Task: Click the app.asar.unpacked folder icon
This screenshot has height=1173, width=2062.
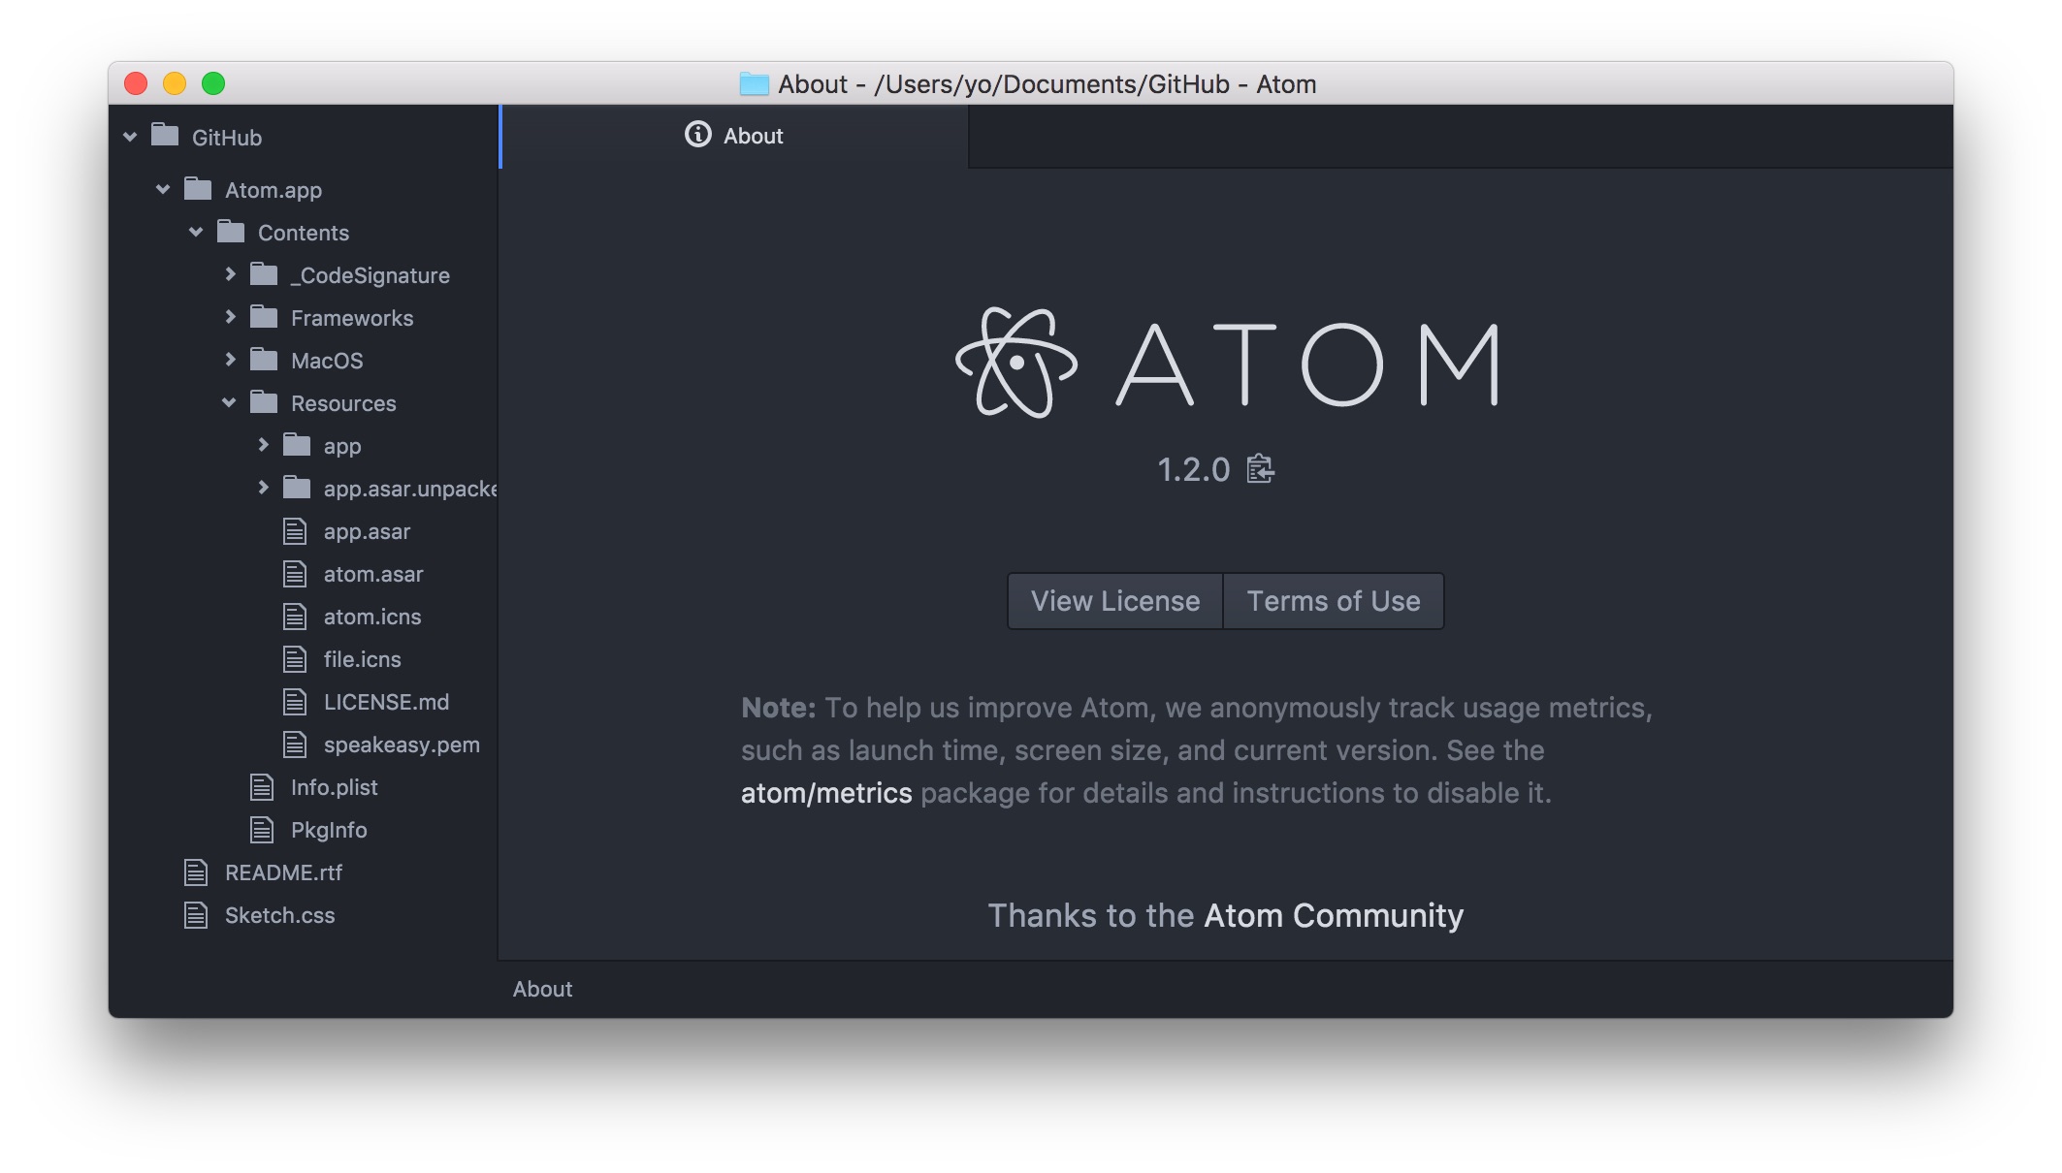Action: tap(297, 488)
